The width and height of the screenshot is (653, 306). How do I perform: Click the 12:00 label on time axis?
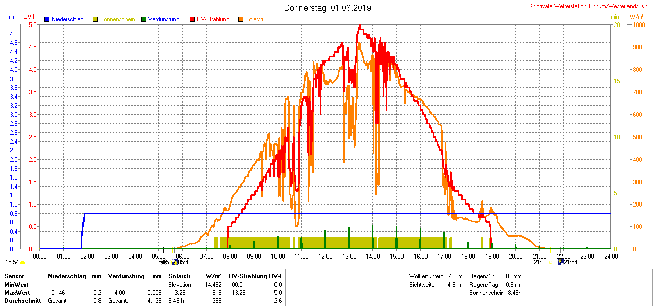[x=325, y=256]
